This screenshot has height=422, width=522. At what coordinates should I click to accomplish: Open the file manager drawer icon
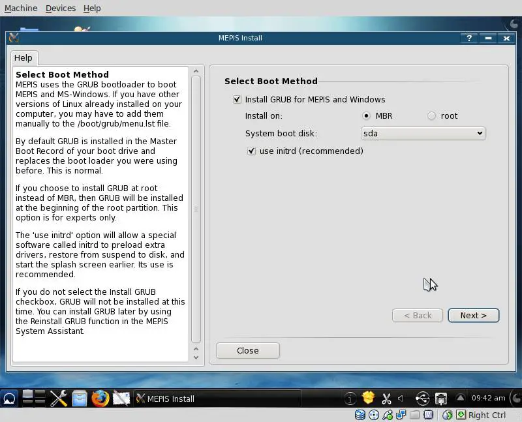point(80,399)
